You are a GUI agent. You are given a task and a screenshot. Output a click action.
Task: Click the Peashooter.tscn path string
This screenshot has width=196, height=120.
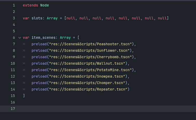pos(91,44)
